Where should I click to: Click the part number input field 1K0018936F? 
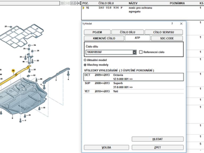point(109,52)
